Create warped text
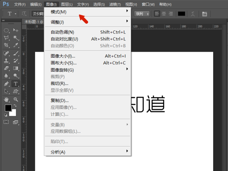 193,14
